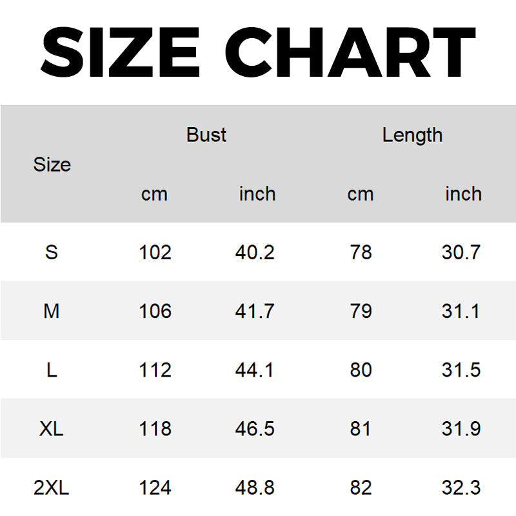The image size is (516, 516).
Task: Select the Bust column header
Action: pos(206,135)
